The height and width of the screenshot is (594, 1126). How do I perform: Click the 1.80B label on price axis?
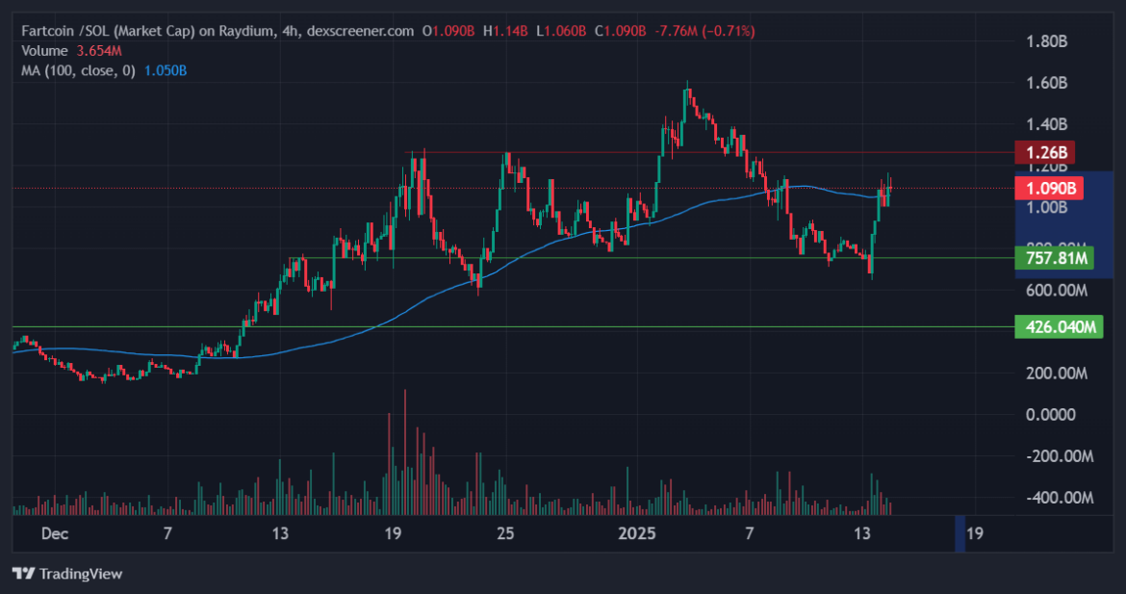pos(1047,42)
